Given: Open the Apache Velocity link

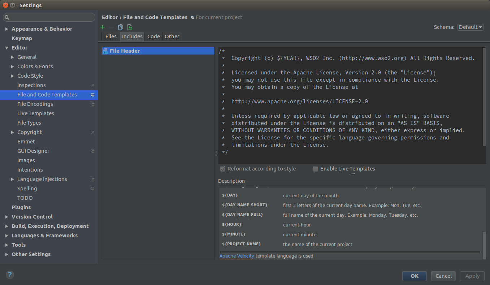Looking at the screenshot, I should 237,256.
